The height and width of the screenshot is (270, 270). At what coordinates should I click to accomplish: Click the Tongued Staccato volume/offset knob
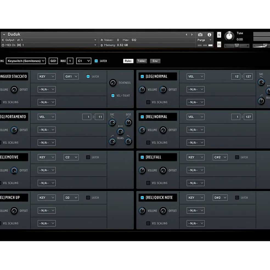point(14,90)
